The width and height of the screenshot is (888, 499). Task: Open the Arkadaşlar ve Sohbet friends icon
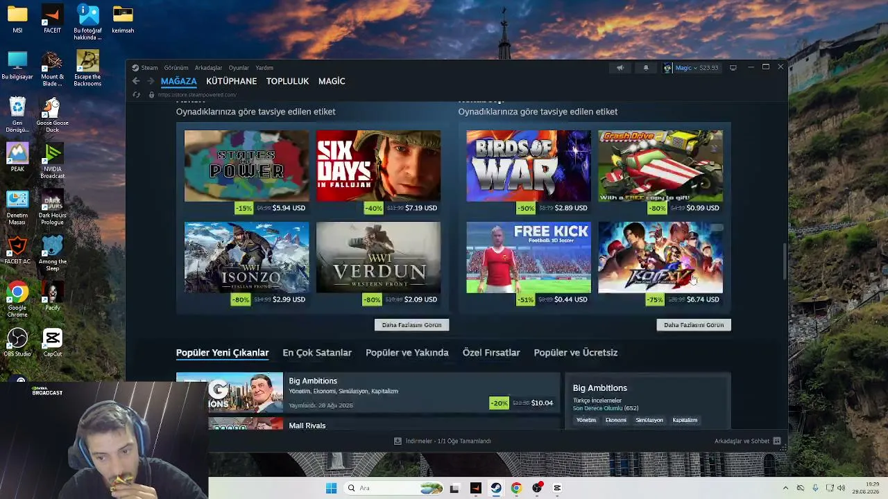tap(777, 441)
